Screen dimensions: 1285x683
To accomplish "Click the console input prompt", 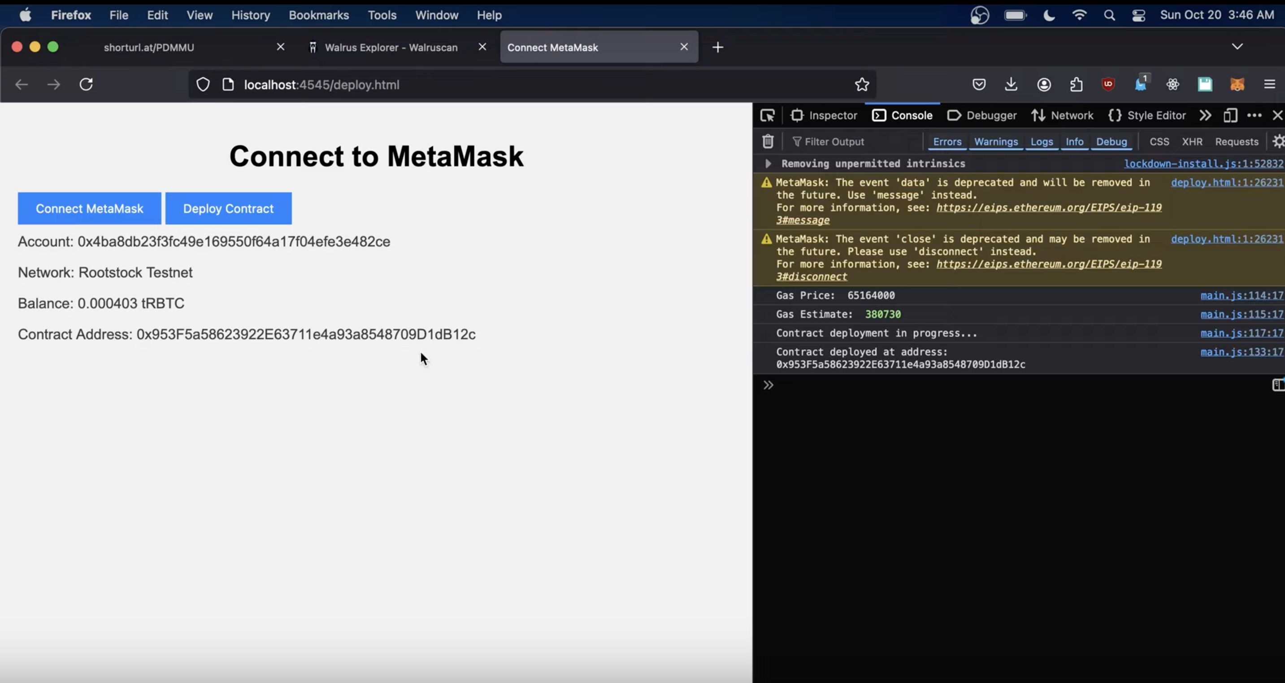I will 1018,385.
